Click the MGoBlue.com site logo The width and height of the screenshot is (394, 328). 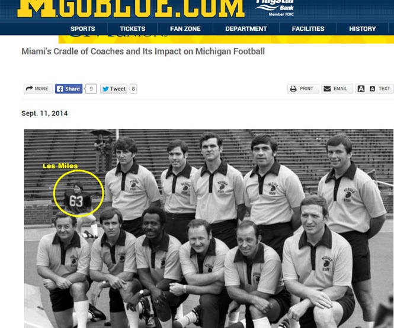[x=131, y=8]
